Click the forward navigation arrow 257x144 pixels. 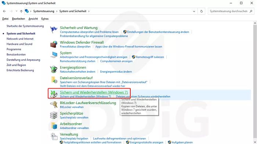click(11, 11)
